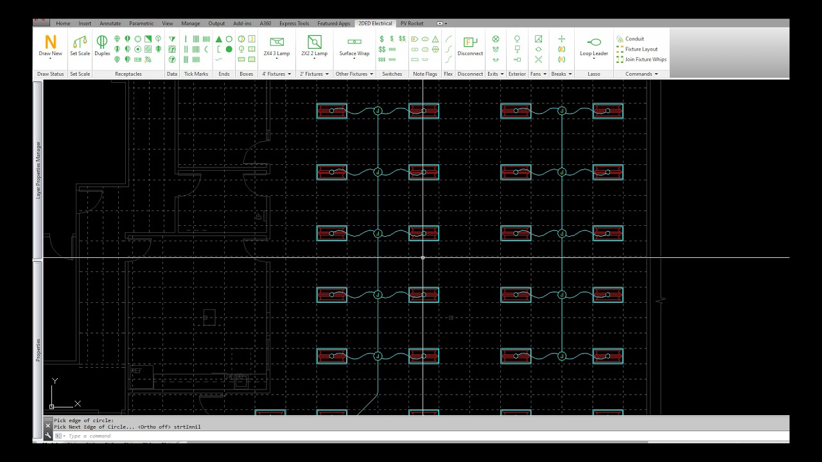This screenshot has height=462, width=822.
Task: Run the Fixture Layout command
Action: click(637, 49)
